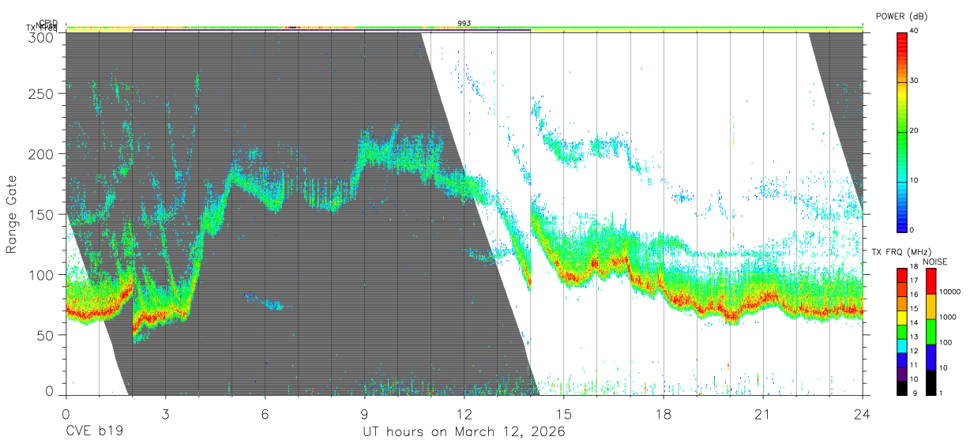The height and width of the screenshot is (448, 970).
Task: Pick the TX FRQ color bar
Action: pos(901,330)
